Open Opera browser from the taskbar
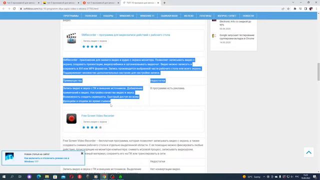The image size is (320, 180). click(x=71, y=176)
